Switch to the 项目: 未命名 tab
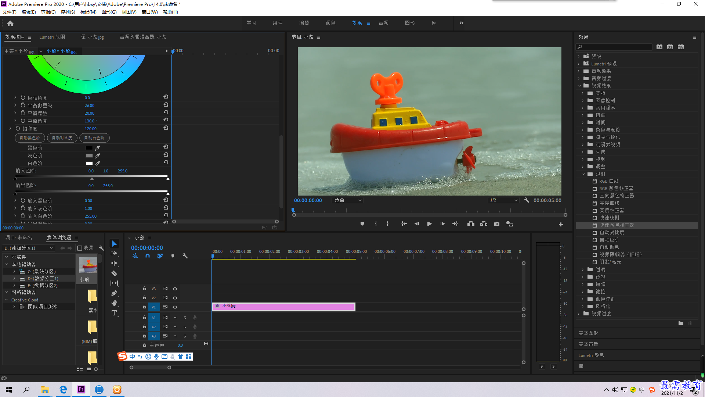 [x=18, y=237]
